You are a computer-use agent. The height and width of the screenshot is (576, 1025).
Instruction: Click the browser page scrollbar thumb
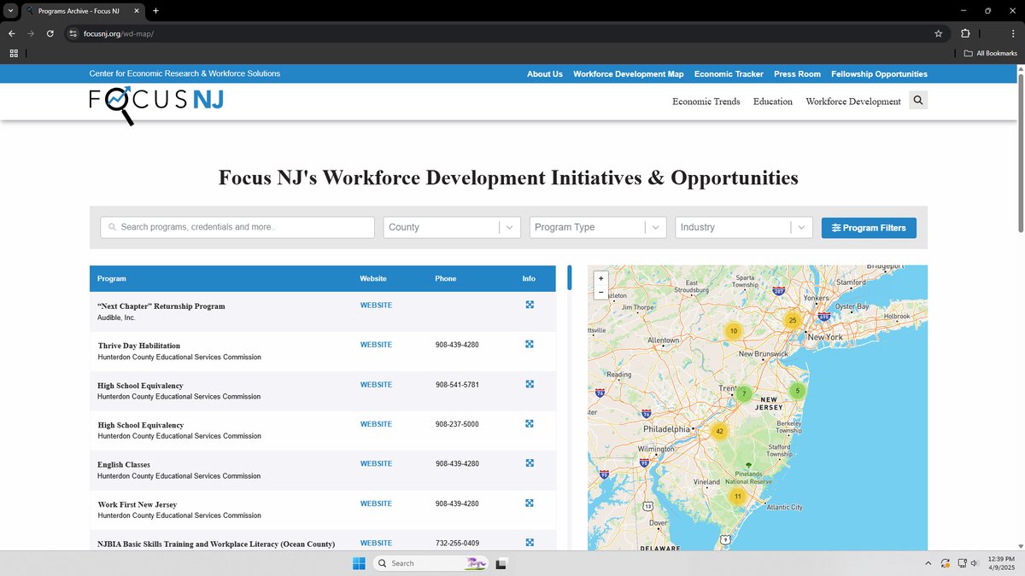coord(1021,154)
